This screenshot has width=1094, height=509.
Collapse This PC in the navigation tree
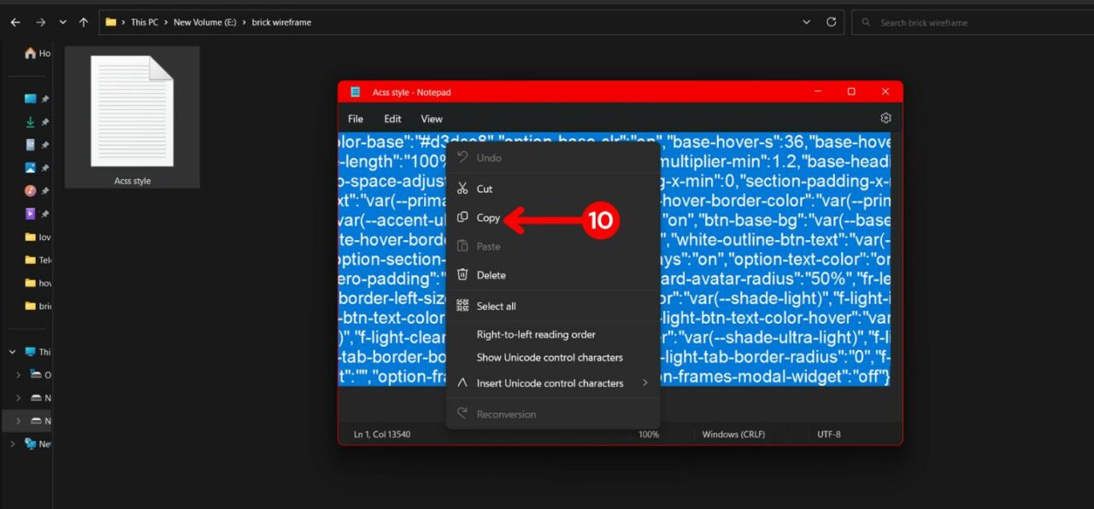(x=12, y=351)
